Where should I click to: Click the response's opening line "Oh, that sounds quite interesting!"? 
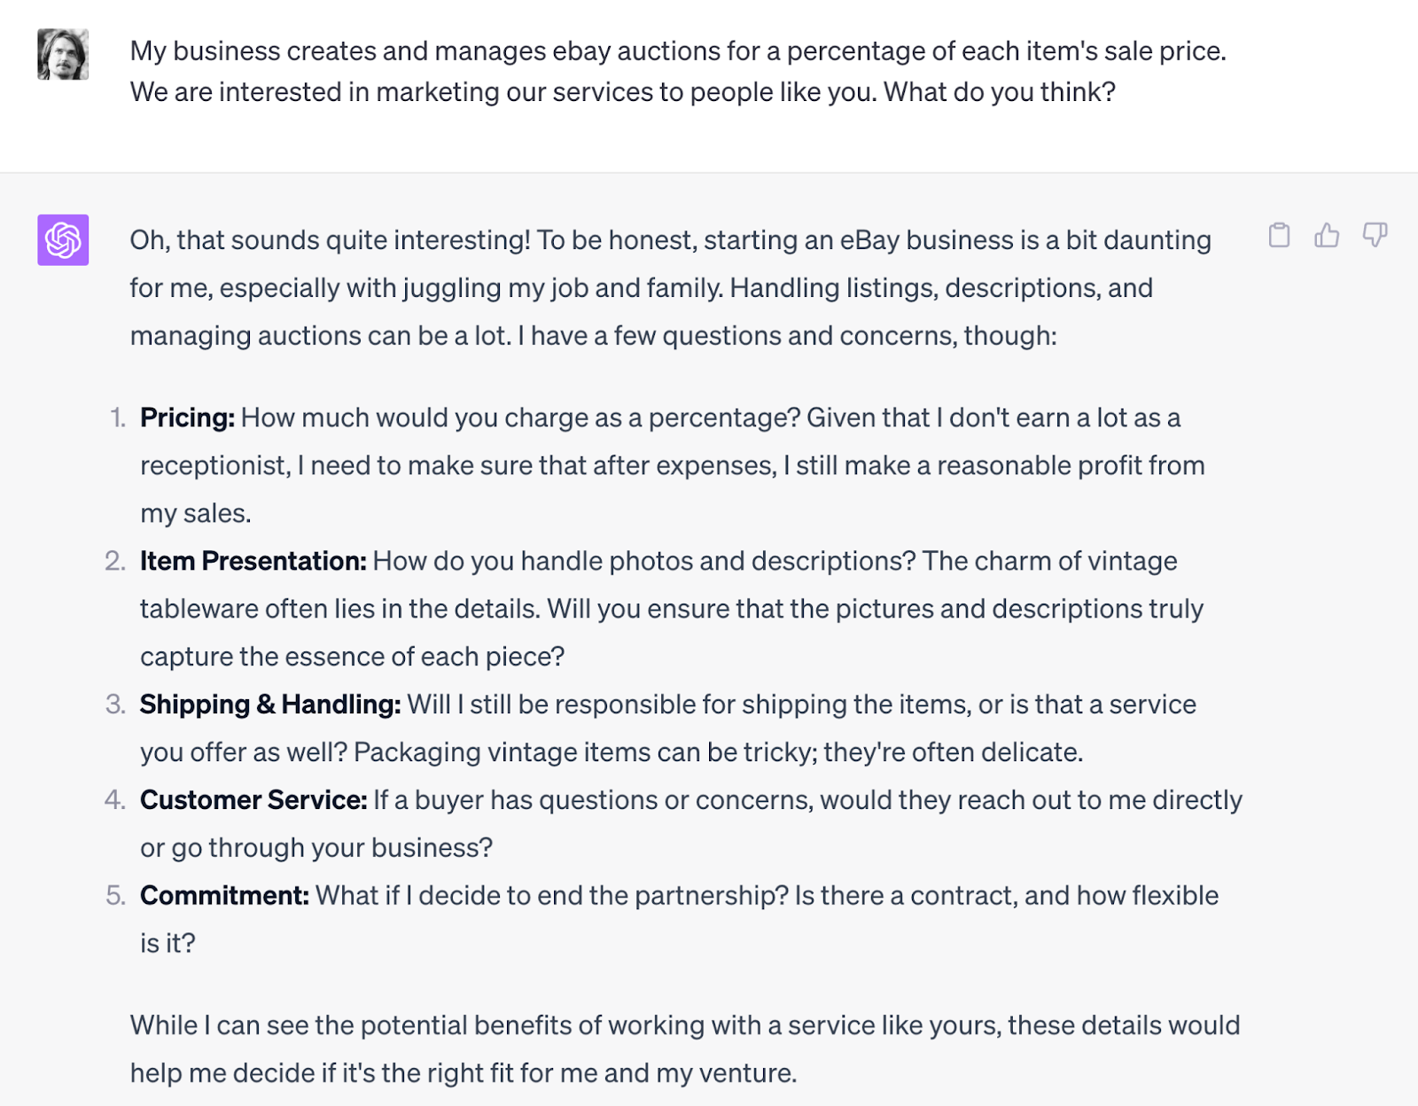coord(330,240)
